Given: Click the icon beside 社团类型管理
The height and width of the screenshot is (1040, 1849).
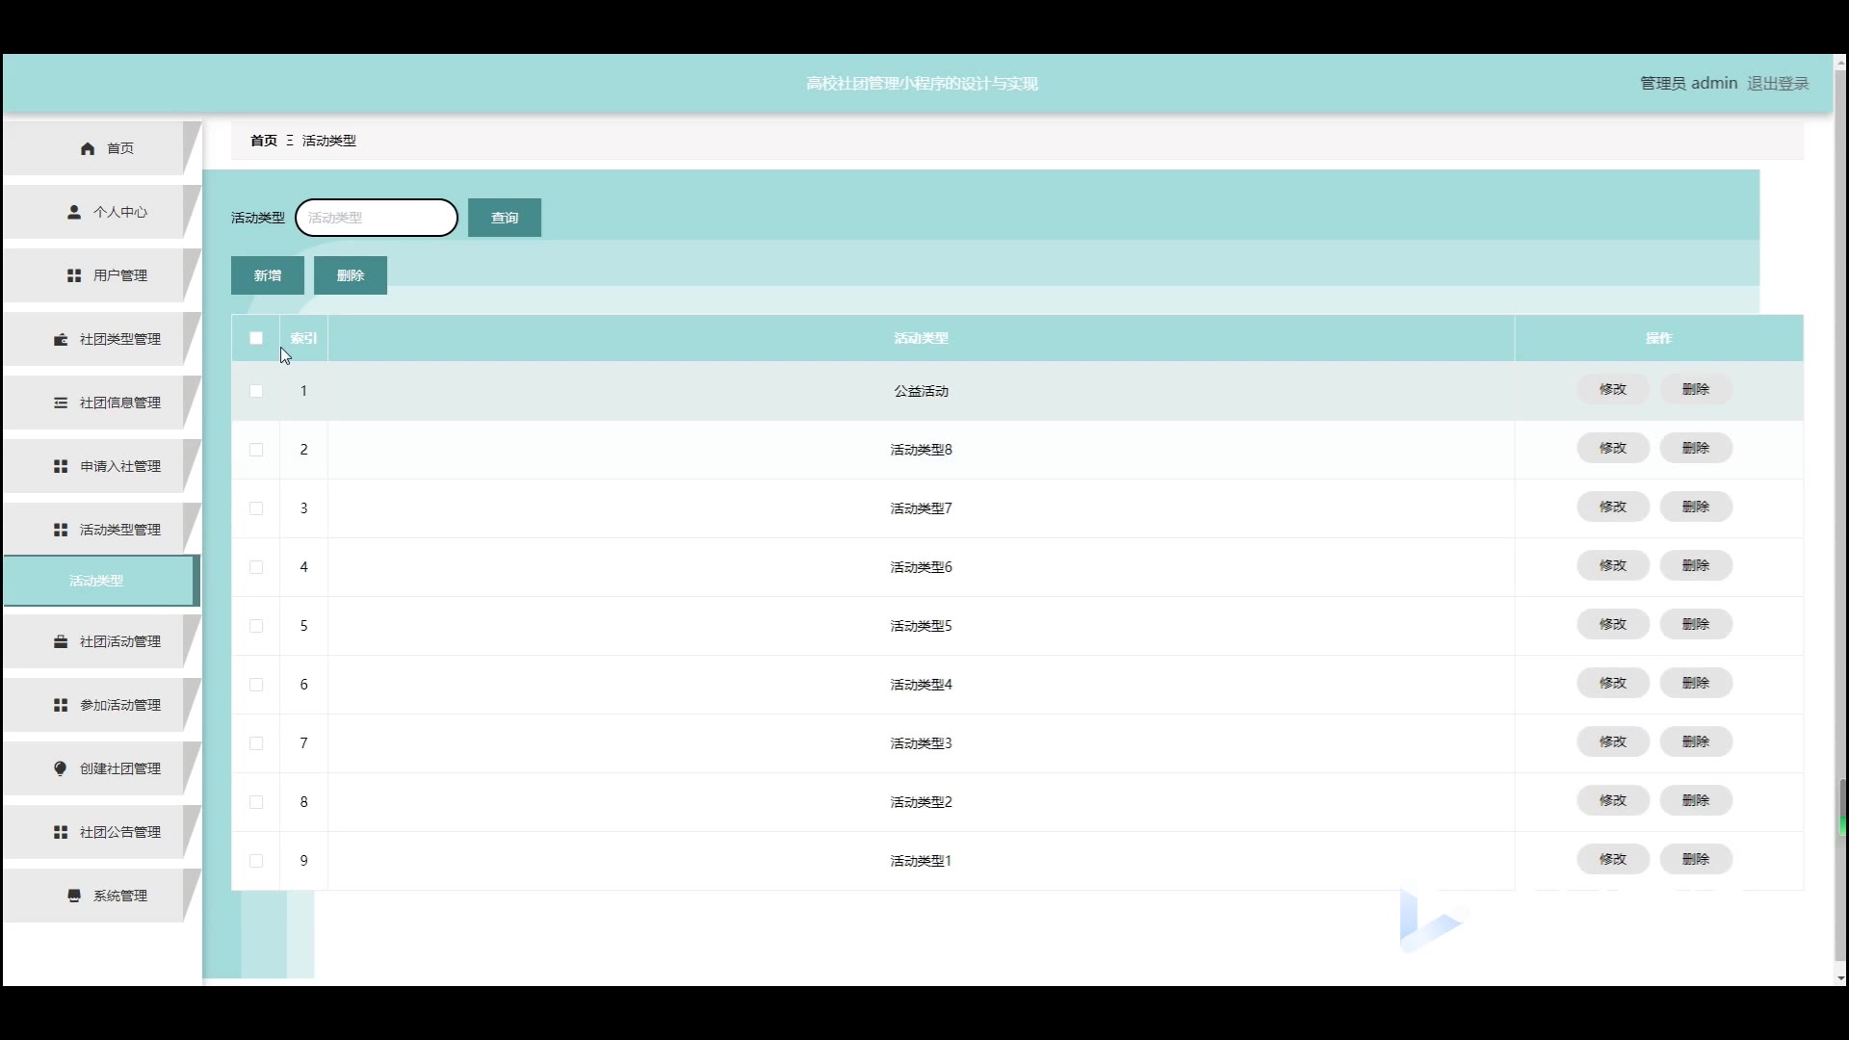Looking at the screenshot, I should [61, 339].
